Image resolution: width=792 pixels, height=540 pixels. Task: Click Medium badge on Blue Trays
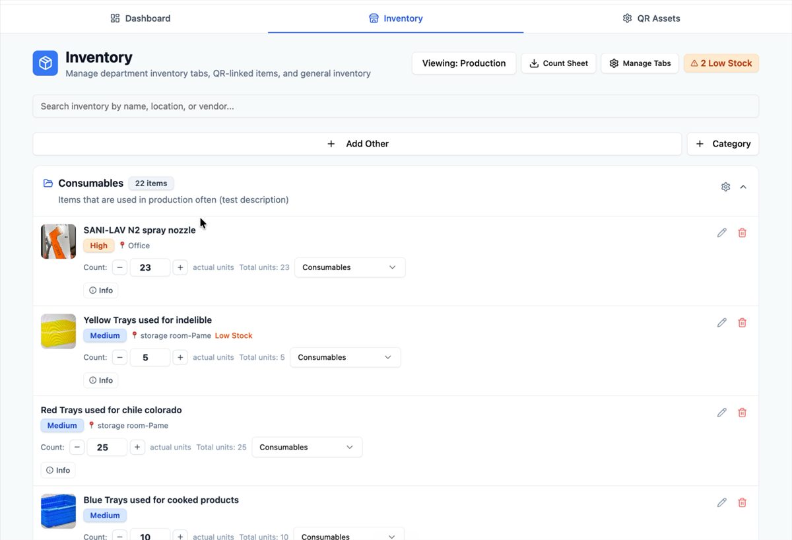105,516
